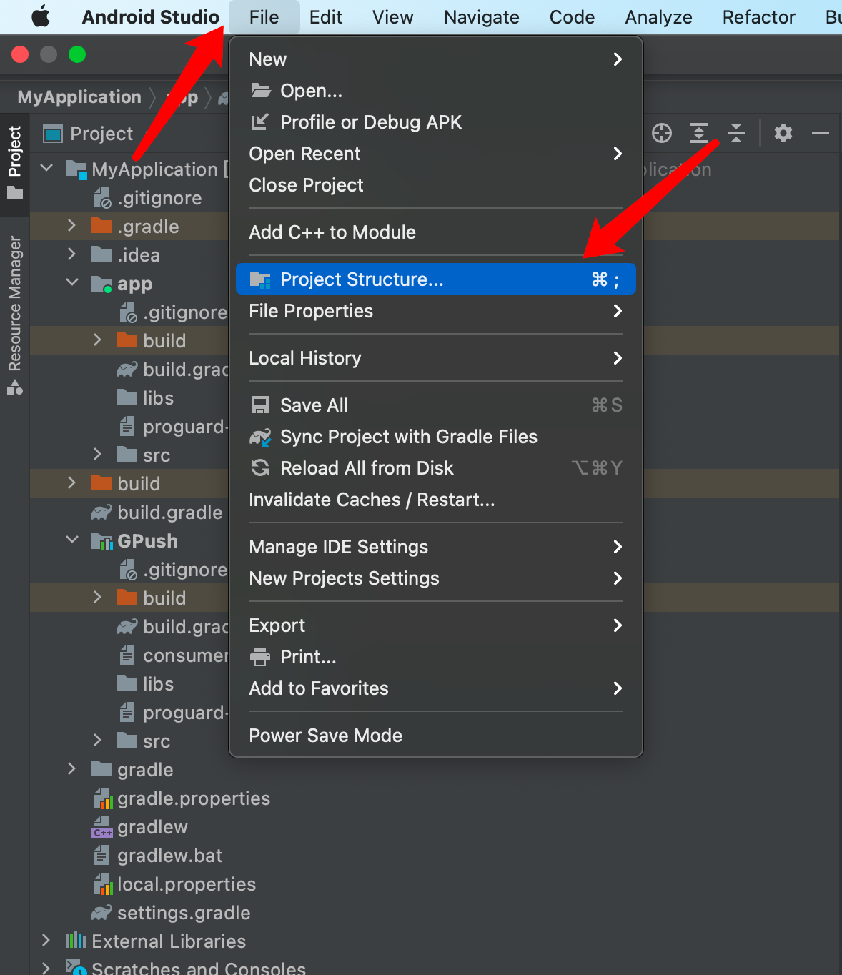Click the Sync Project with Gradle Files item
Viewport: 842px width, 975px height.
coord(408,437)
